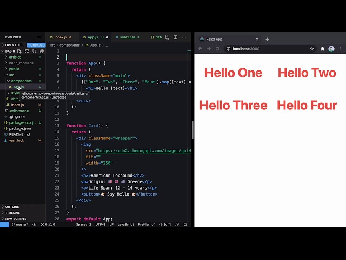Click the localhost:3000 address bar

(x=269, y=49)
